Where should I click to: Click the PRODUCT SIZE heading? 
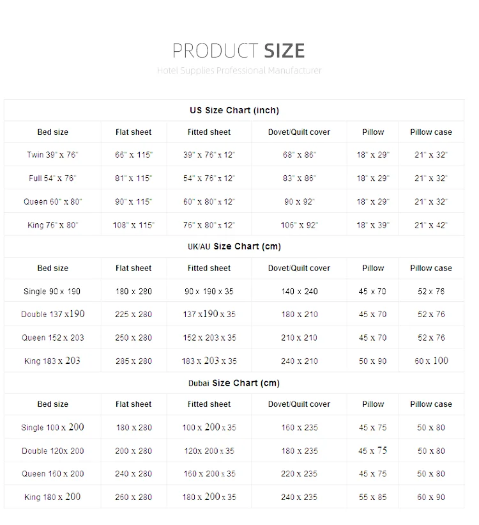tap(239, 51)
